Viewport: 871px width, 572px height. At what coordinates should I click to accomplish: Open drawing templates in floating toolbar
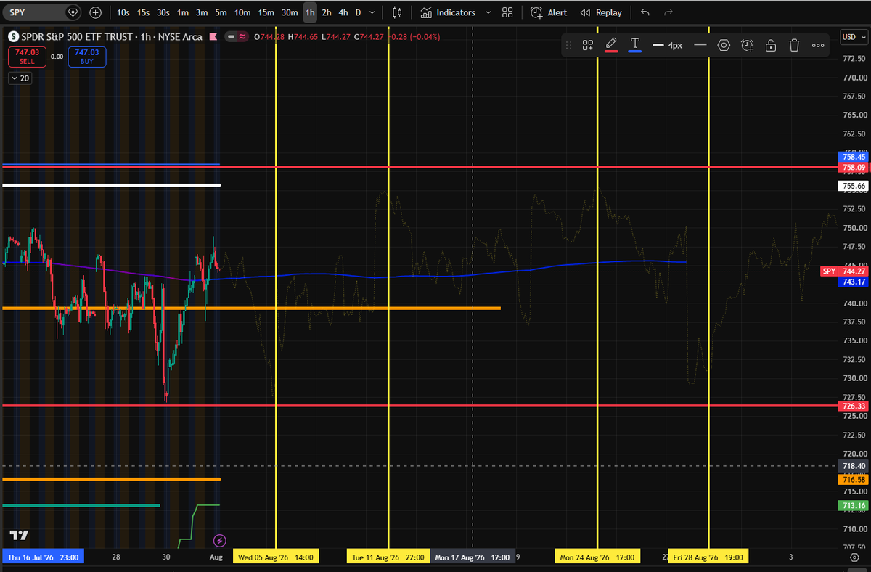(588, 45)
